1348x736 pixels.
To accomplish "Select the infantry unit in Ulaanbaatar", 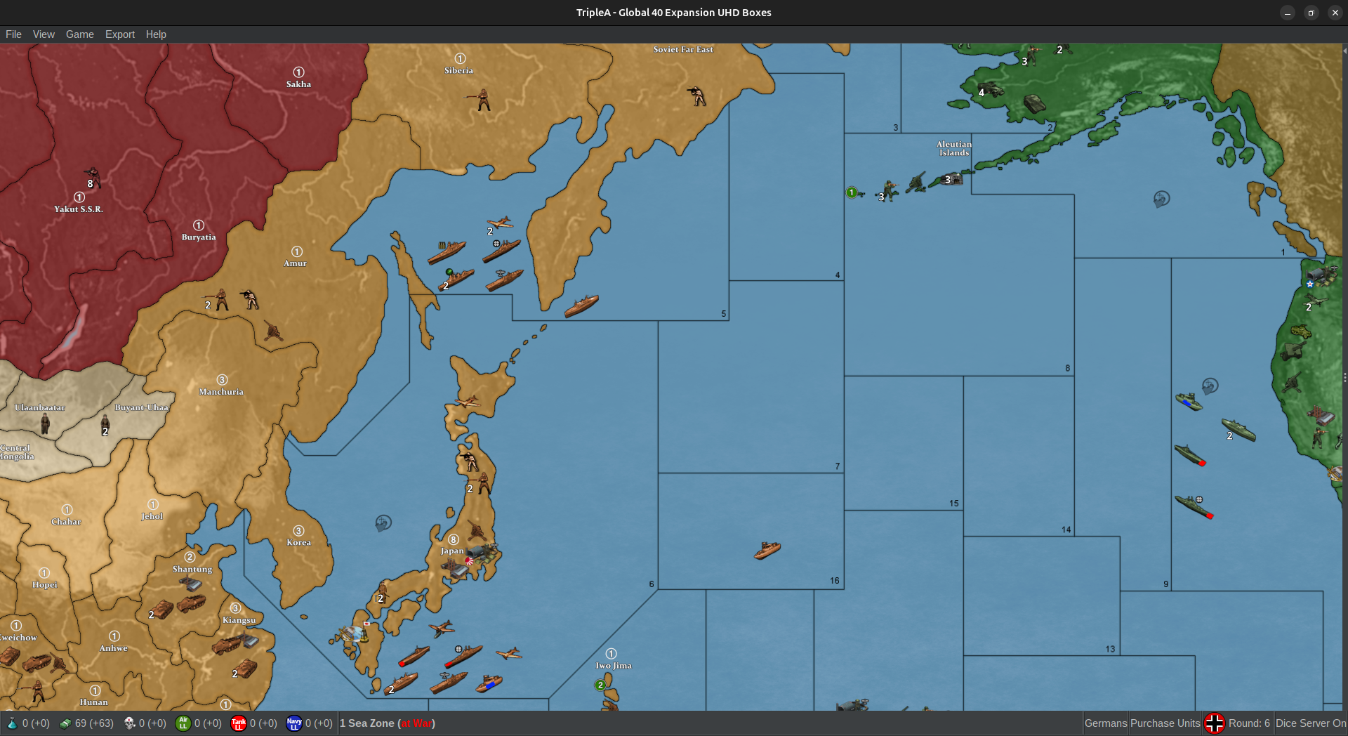I will [45, 423].
